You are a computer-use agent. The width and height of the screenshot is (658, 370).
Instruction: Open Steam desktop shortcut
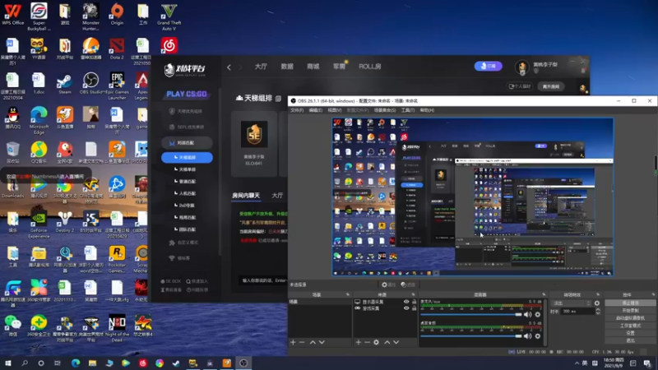pos(65,83)
